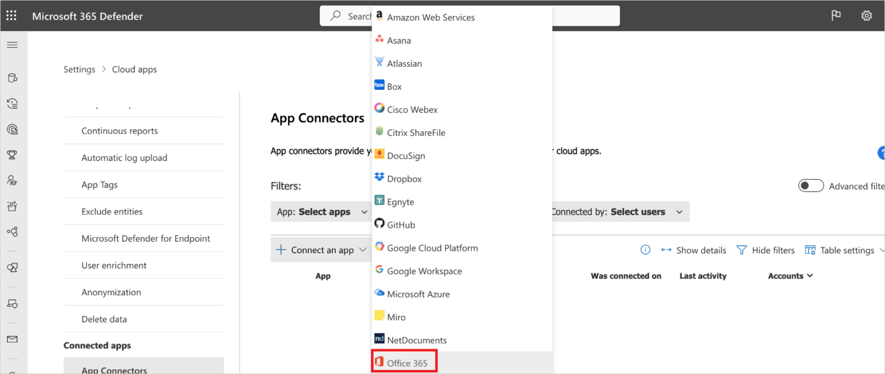This screenshot has width=885, height=374.
Task: Collapse the navigation with the hamburger icon
Action: point(12,44)
